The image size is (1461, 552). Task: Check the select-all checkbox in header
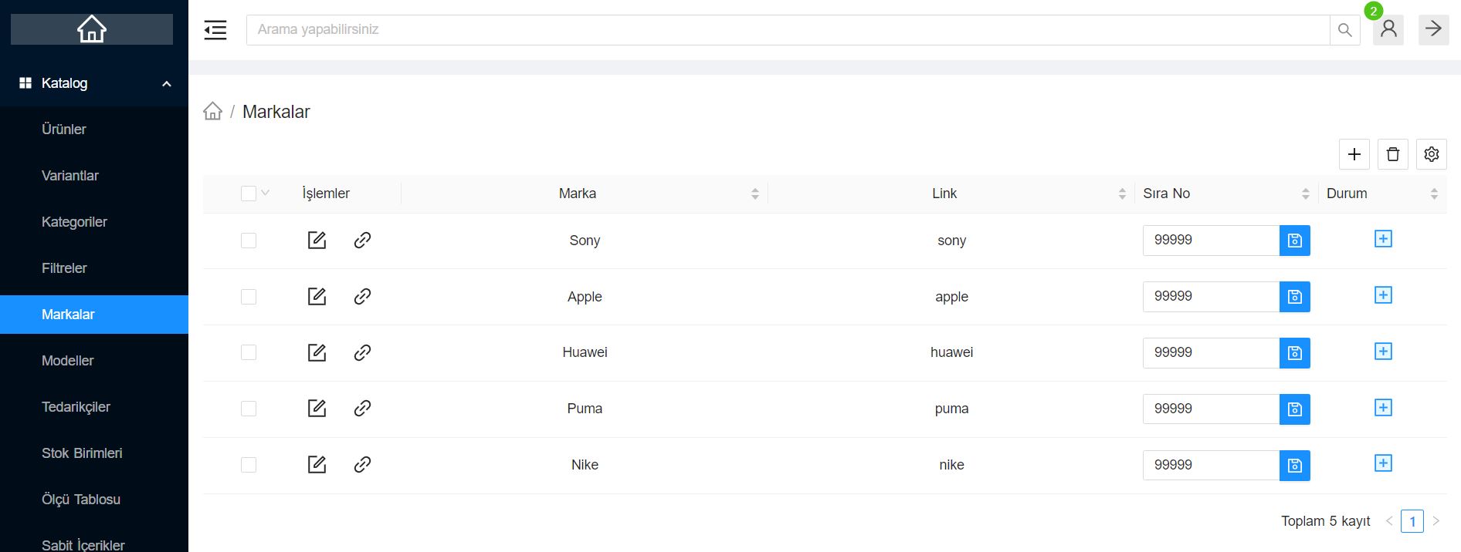point(249,194)
